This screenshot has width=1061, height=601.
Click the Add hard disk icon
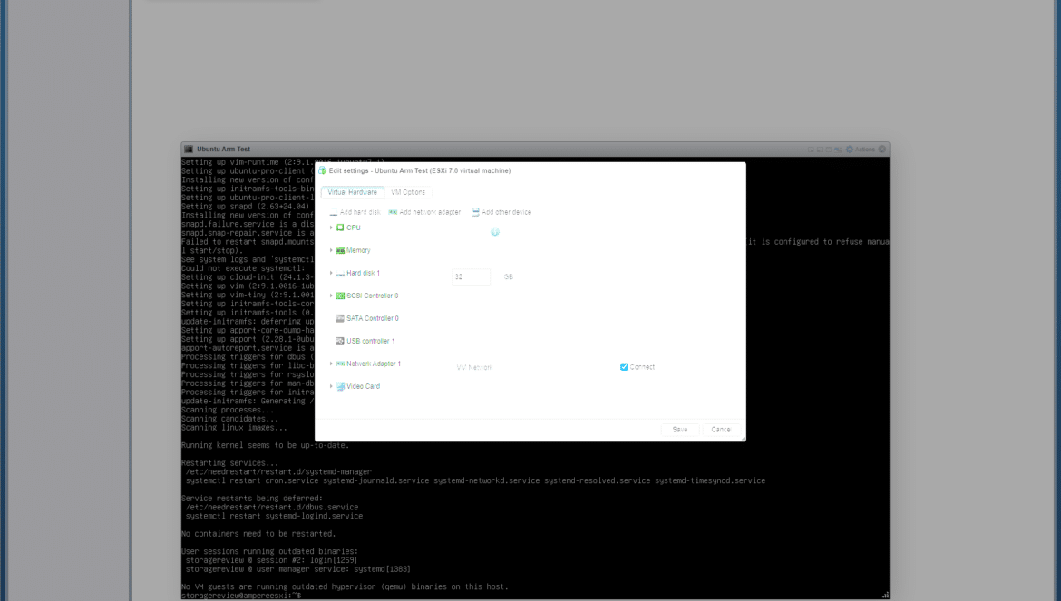coord(333,212)
